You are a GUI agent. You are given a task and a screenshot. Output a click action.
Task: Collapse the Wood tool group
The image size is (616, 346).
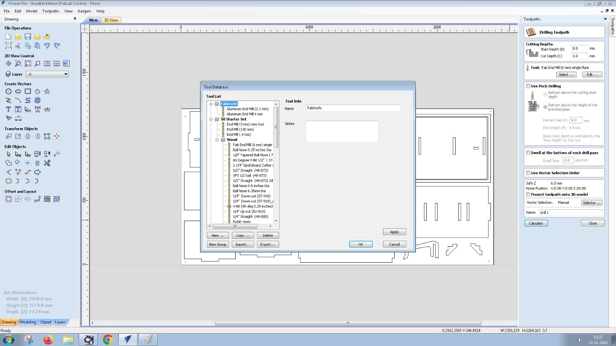[217, 140]
